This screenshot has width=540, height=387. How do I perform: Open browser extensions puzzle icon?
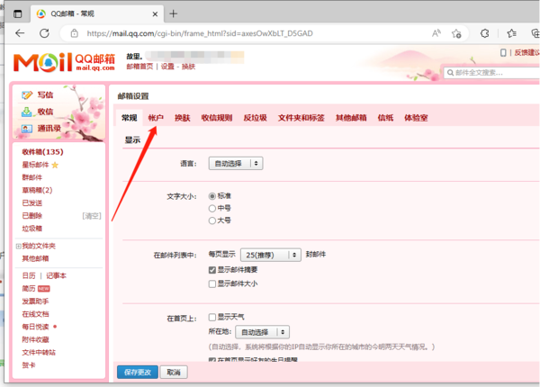pos(484,33)
